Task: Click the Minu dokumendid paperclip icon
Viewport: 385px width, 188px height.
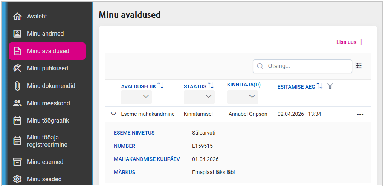Action: 17,86
